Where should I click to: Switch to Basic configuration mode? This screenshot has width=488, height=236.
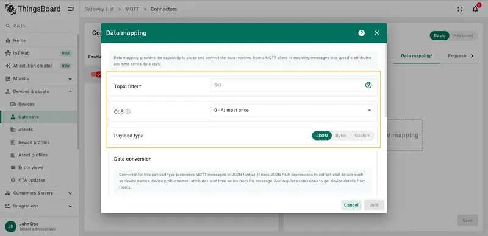click(x=439, y=35)
